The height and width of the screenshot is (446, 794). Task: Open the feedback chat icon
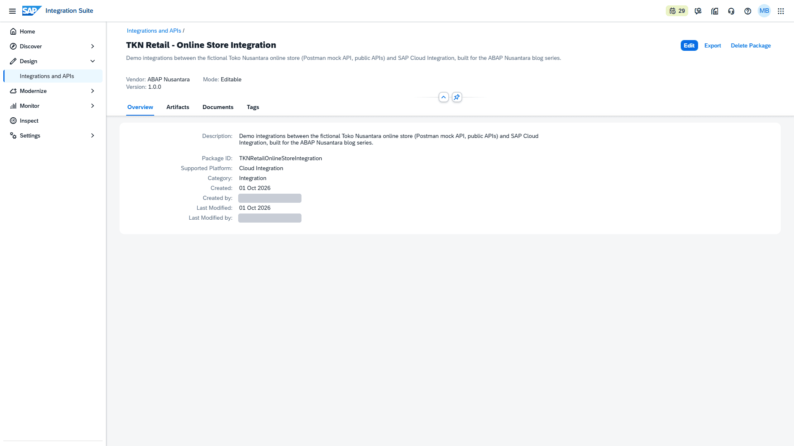(698, 11)
